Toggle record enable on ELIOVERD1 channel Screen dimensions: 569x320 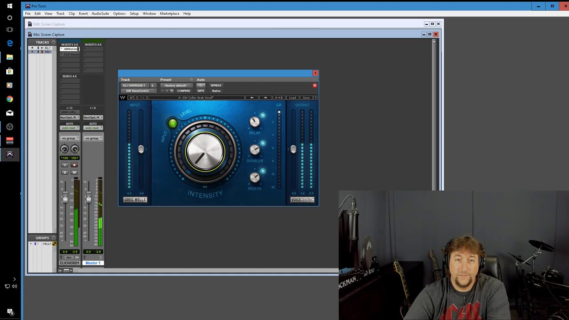(74, 165)
